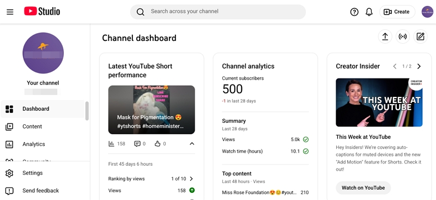Viewport: 436px width, 200px height.
Task: Click the Creator Insider card heading
Action: point(358,66)
